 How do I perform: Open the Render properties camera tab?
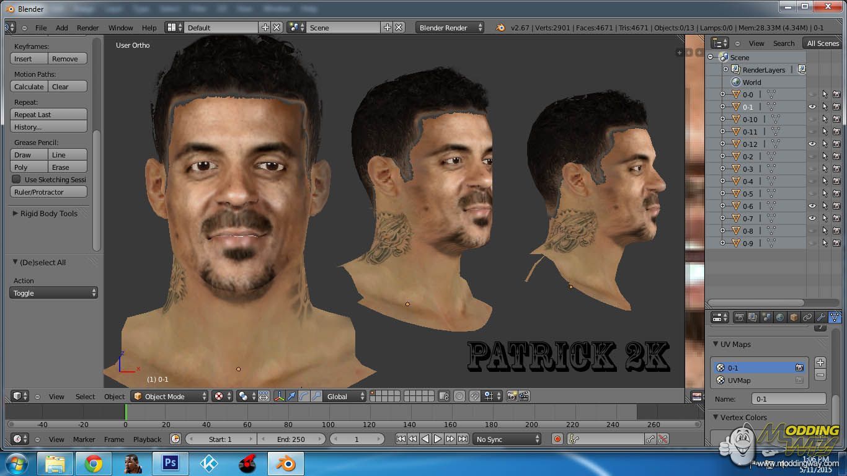[739, 317]
